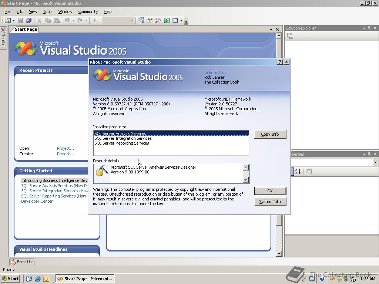Toggle Properties panel auto-hide pin

[369, 154]
